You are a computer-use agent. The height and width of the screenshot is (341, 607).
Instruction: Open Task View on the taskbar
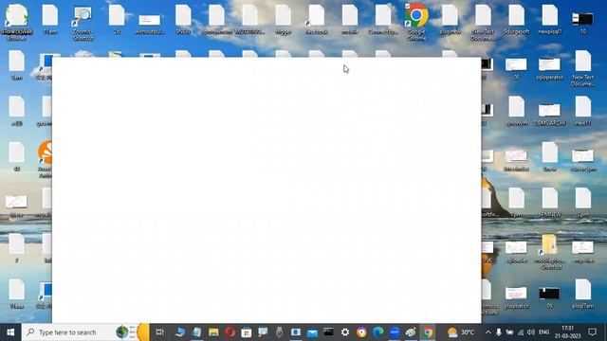[x=159, y=332]
